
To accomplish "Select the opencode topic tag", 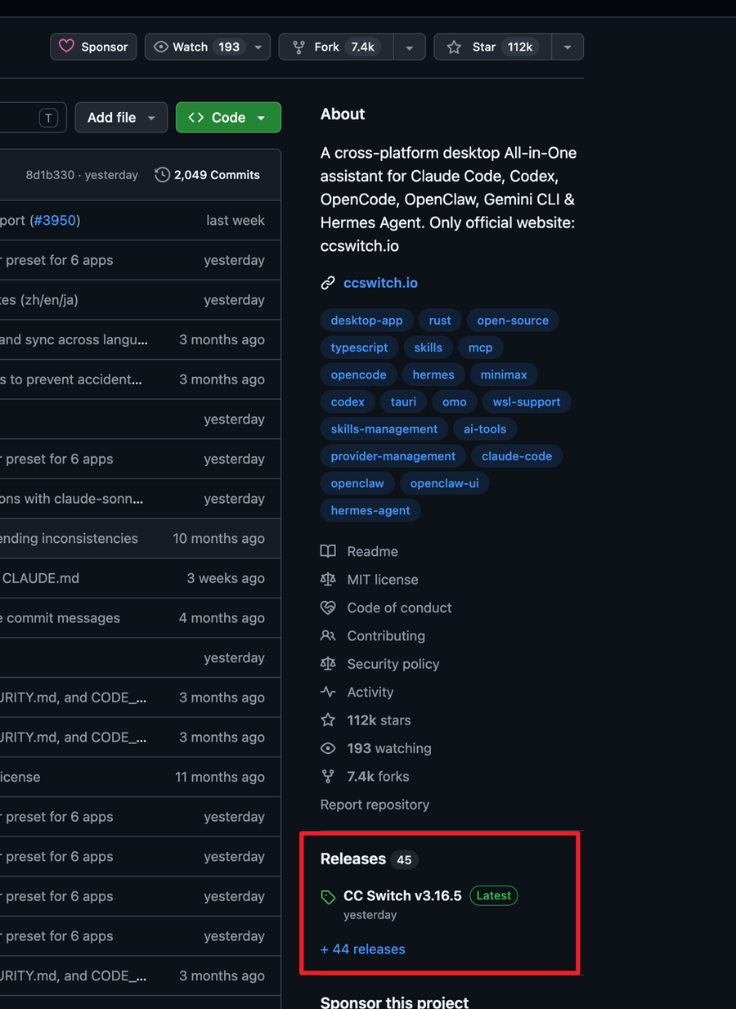I will point(358,374).
